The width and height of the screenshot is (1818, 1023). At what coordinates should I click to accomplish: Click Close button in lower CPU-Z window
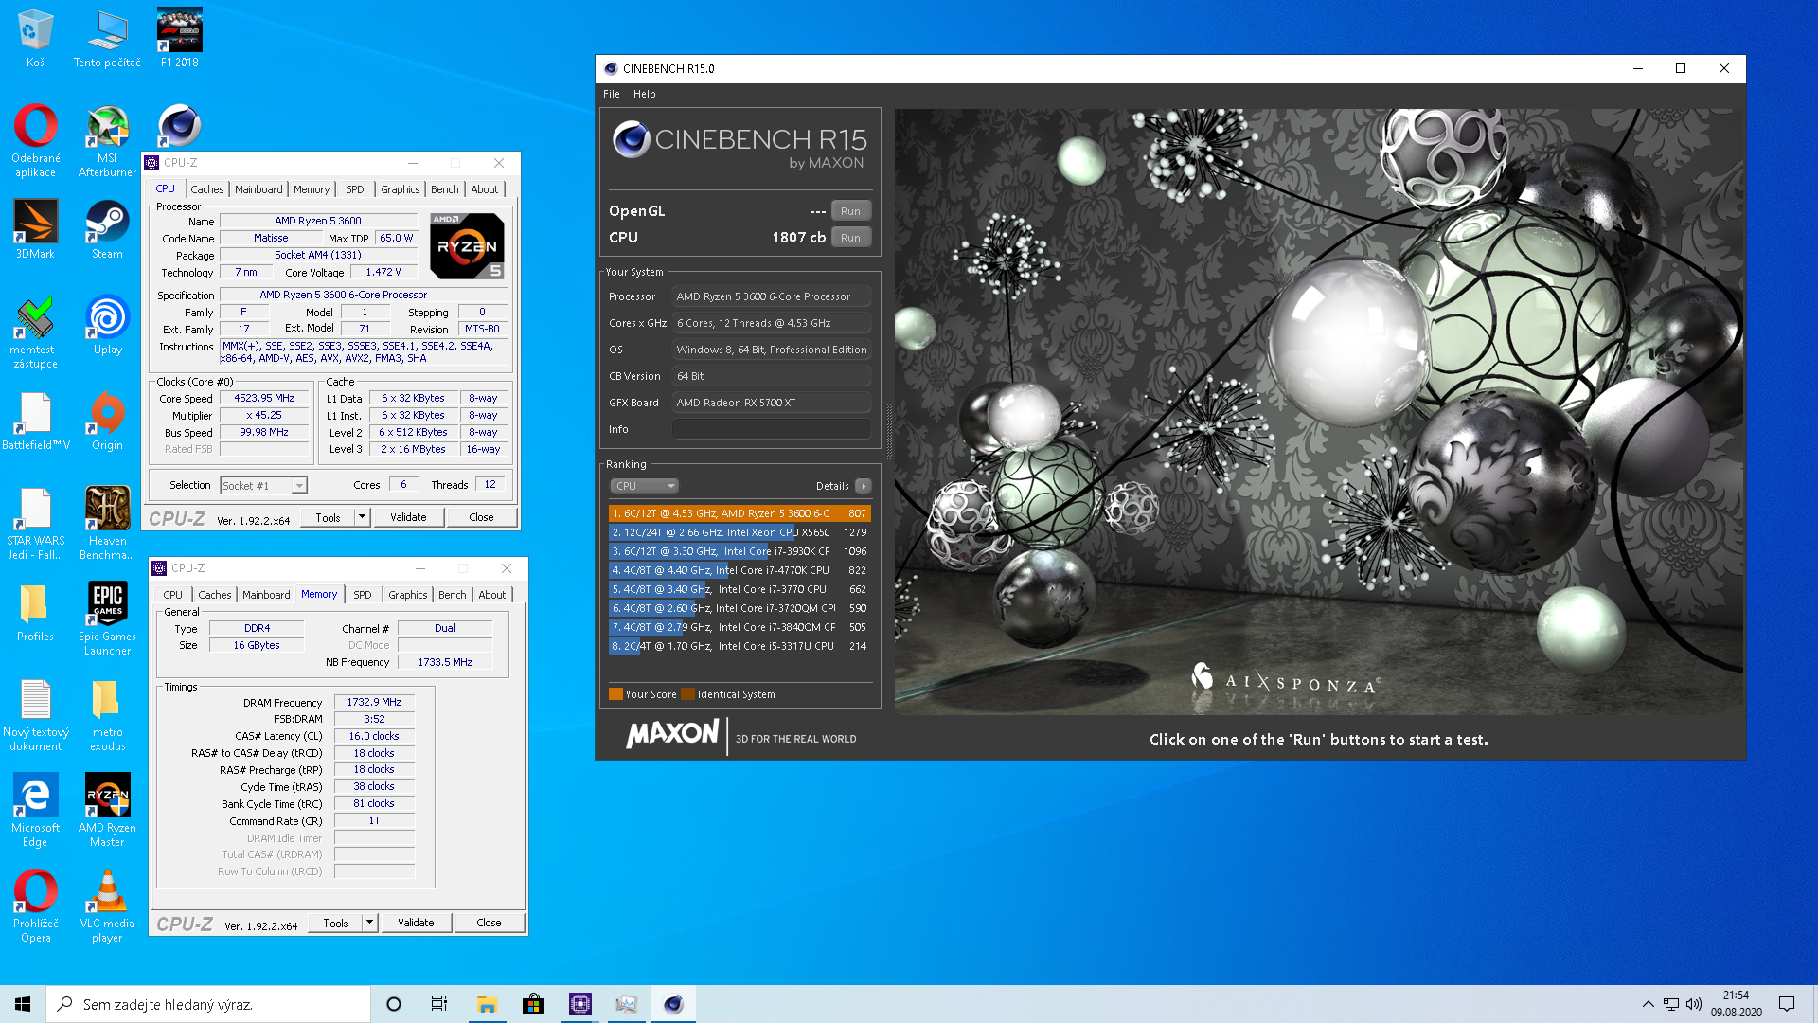click(x=489, y=923)
